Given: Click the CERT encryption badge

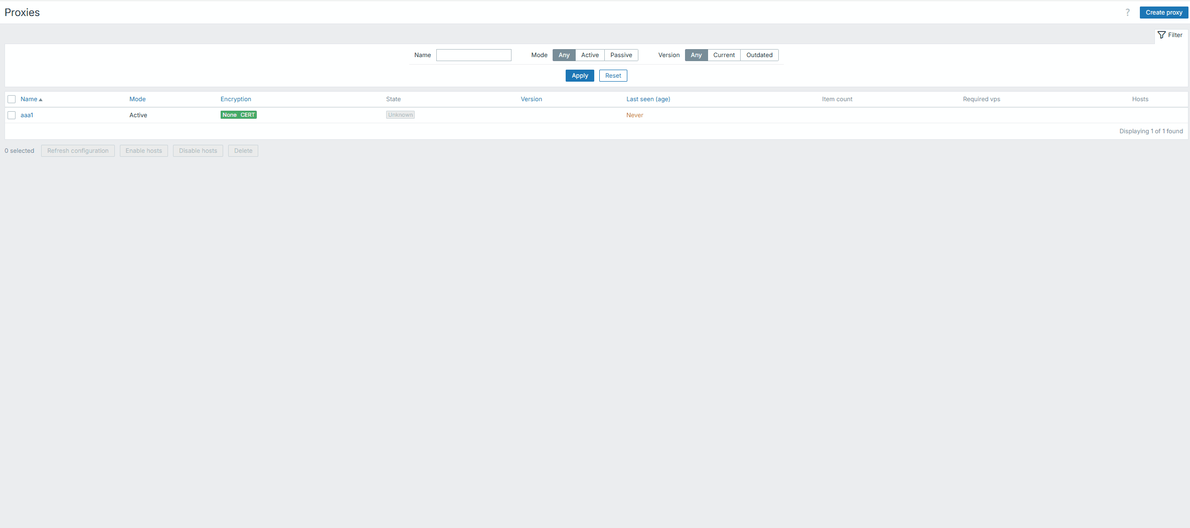Looking at the screenshot, I should click(248, 115).
